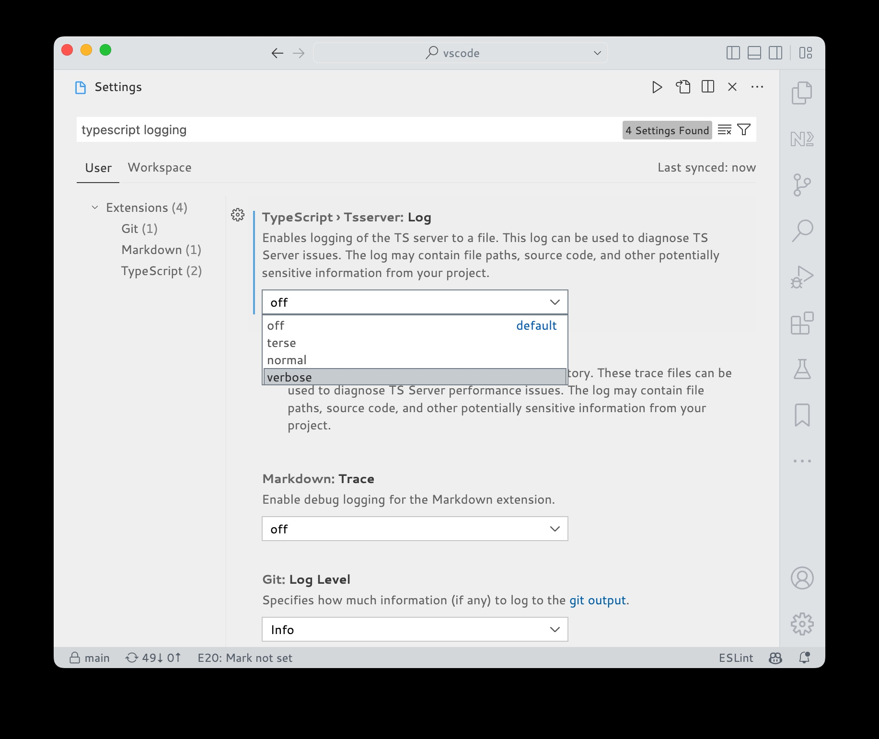Open the Git: Log Level dropdown
The width and height of the screenshot is (879, 739).
(414, 629)
